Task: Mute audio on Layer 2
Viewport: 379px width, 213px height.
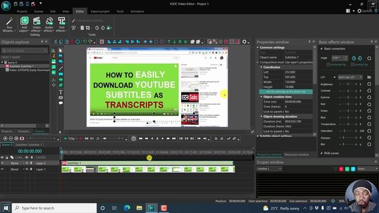Action: 27,163
